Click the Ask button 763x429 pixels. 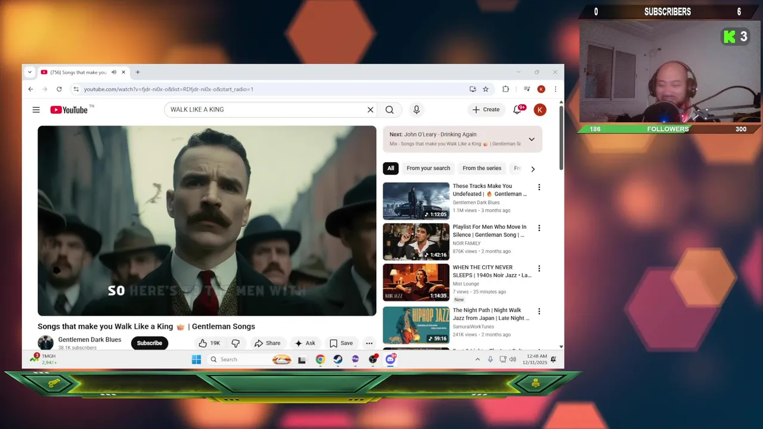pyautogui.click(x=305, y=343)
